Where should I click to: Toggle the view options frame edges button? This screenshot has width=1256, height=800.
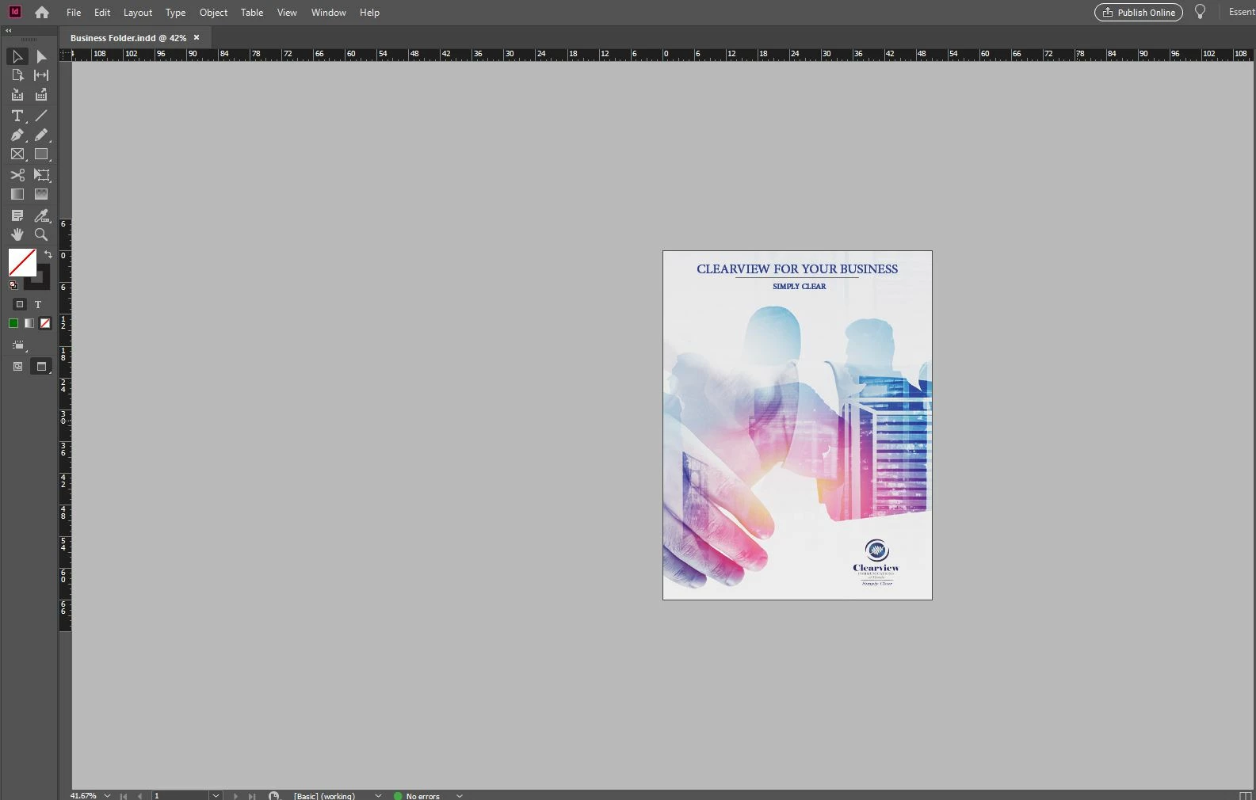click(x=18, y=345)
